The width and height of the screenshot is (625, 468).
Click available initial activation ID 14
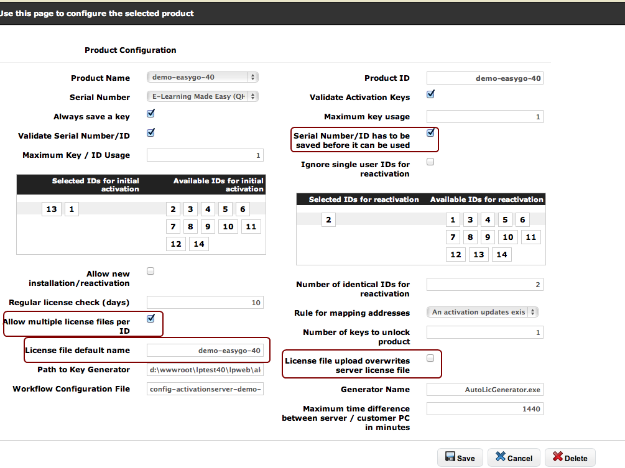[199, 244]
